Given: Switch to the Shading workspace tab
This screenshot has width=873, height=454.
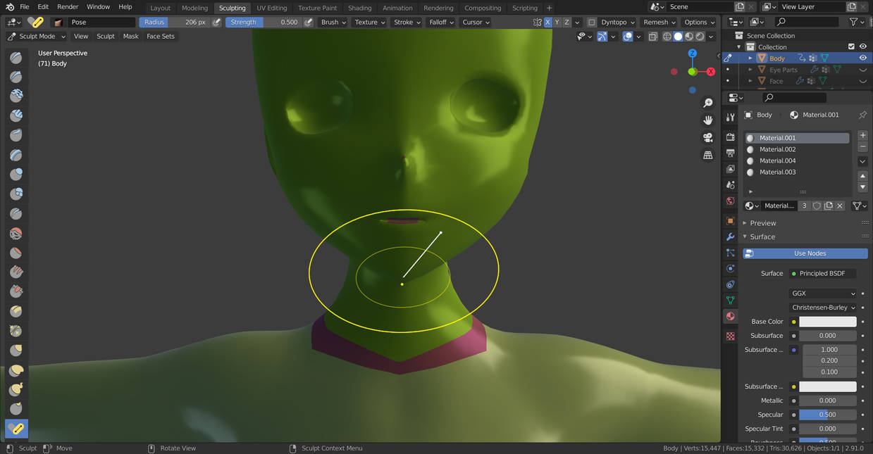Looking at the screenshot, I should 359,8.
